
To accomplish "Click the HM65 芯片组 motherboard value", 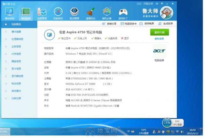I will point(88,68).
